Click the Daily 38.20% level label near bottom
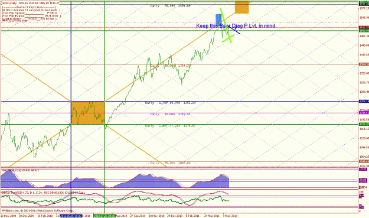Image resolution: width=369 pixels, height=218 pixels. [x=171, y=162]
